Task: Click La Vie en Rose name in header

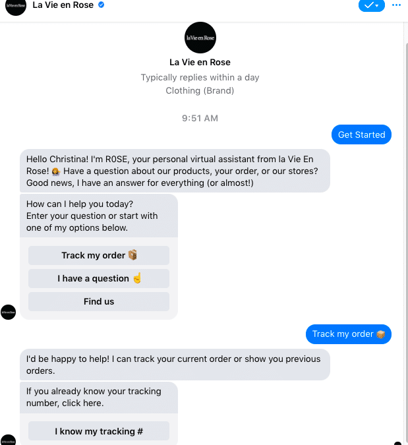Action: pos(63,5)
